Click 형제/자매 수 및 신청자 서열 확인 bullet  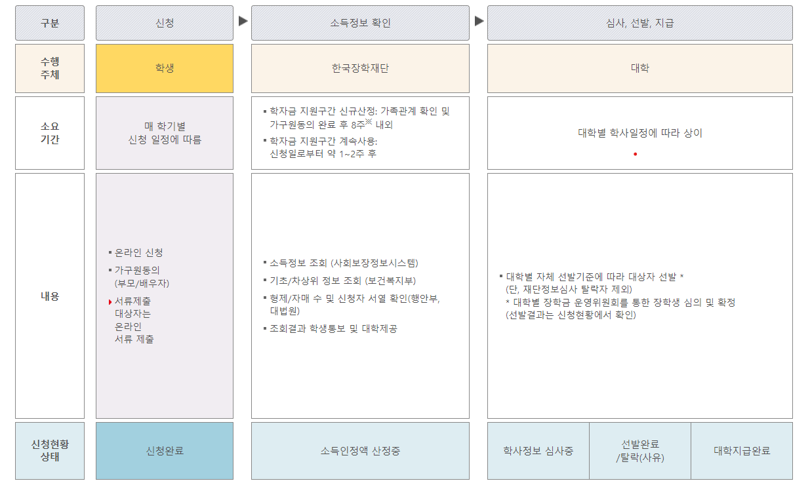click(x=352, y=305)
